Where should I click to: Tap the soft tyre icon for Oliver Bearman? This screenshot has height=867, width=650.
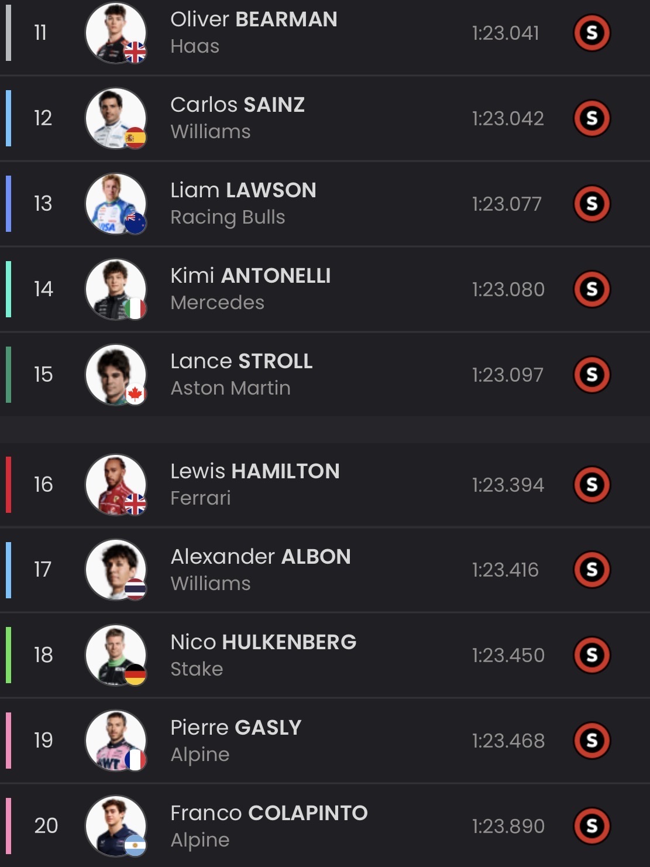[x=591, y=33]
